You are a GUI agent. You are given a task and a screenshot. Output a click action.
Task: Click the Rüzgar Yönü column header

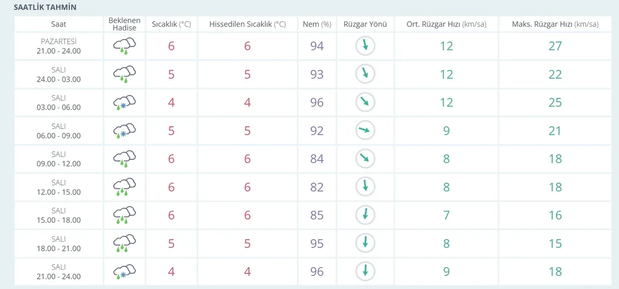pos(365,24)
